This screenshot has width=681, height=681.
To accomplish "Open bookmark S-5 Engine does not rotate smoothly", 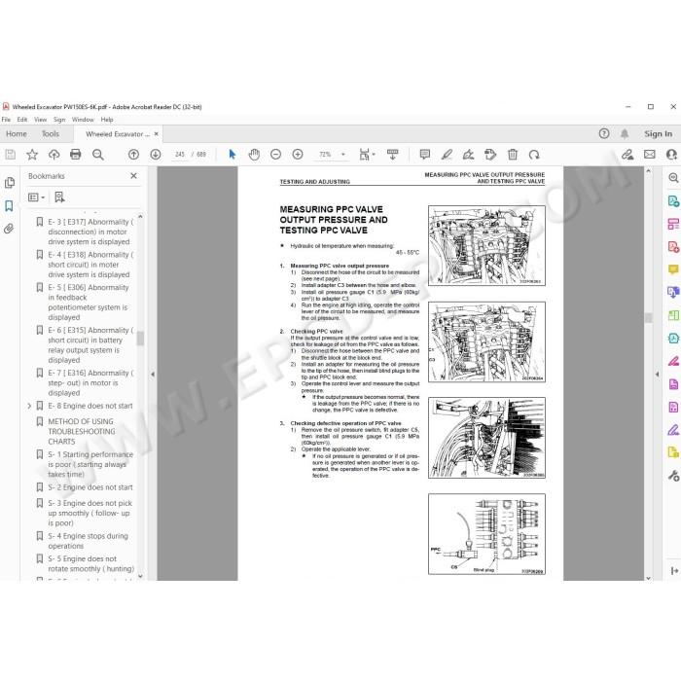I will [90, 563].
